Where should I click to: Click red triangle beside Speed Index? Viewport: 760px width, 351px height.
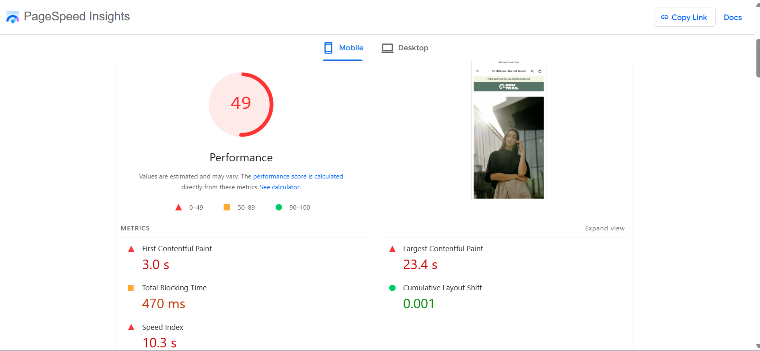[131, 327]
